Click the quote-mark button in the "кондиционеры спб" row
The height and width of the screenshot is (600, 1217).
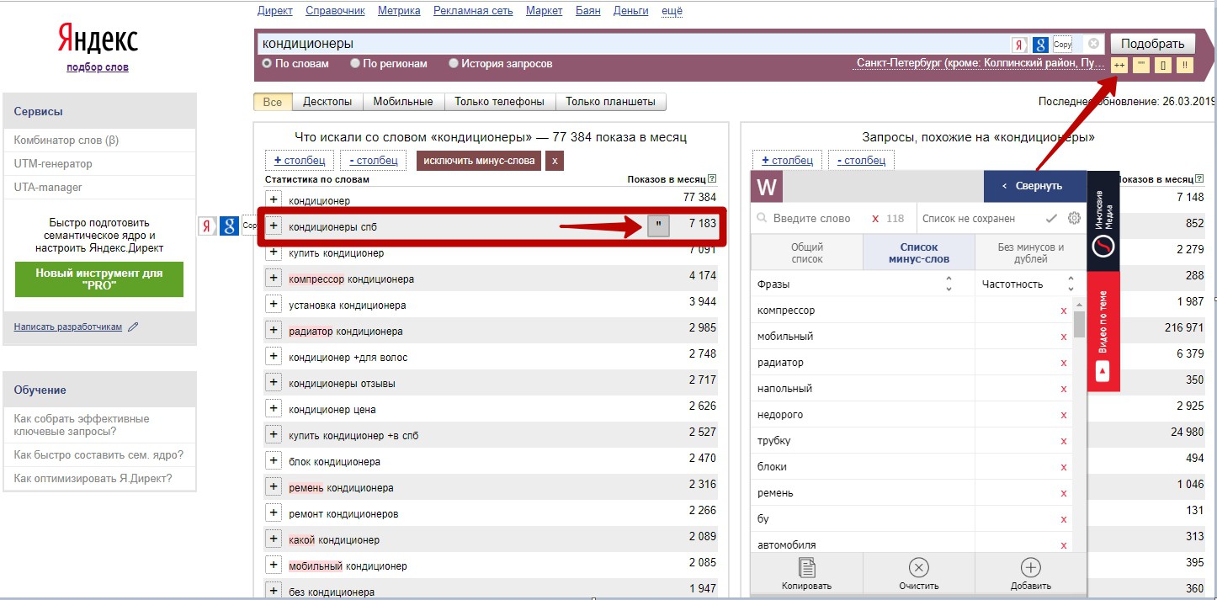658,226
